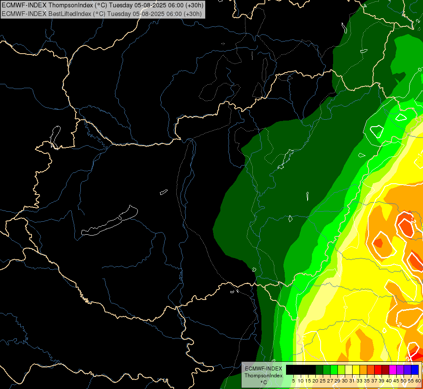Click the blue 55–60 legend swatch
This screenshot has height=389, width=423.
pyautogui.click(x=415, y=370)
